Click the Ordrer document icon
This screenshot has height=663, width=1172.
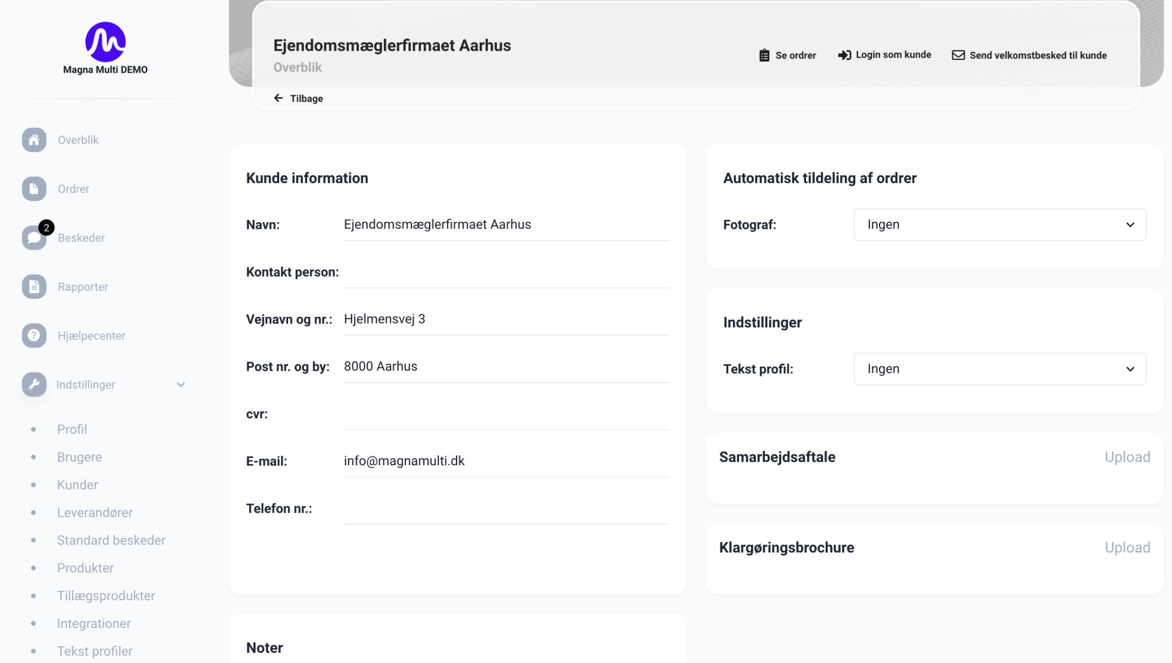tap(34, 189)
